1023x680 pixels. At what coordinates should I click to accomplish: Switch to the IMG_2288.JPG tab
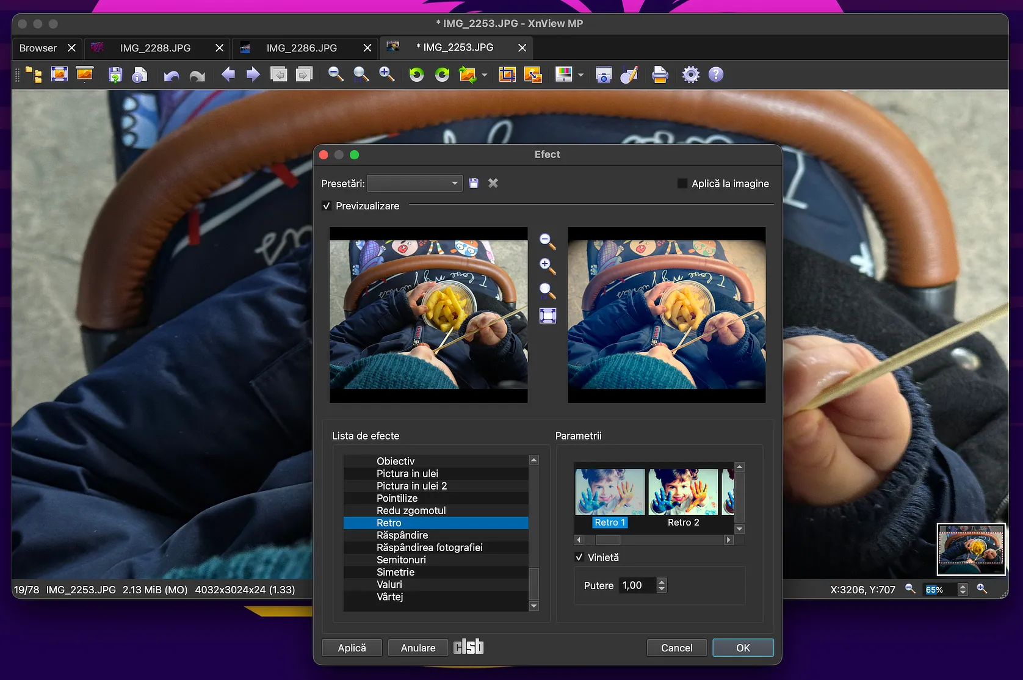pos(155,48)
